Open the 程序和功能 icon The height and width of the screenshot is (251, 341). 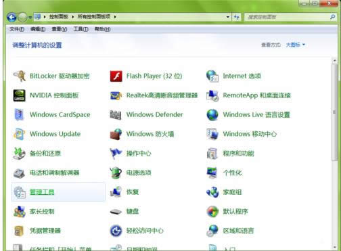(x=212, y=154)
